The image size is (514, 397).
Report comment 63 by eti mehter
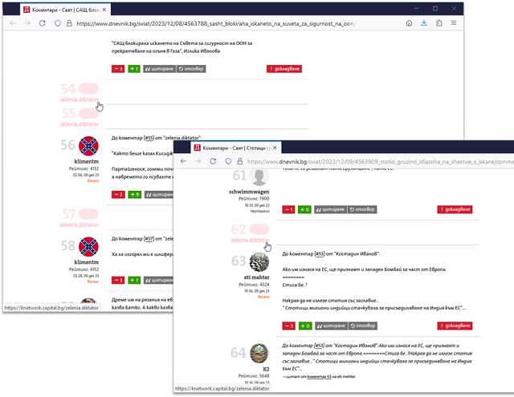click(x=455, y=326)
